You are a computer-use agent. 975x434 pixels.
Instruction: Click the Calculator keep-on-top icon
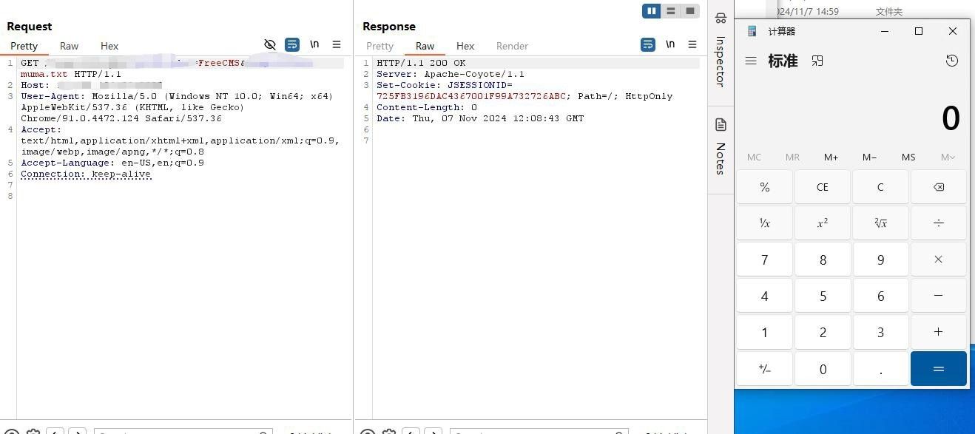click(817, 61)
